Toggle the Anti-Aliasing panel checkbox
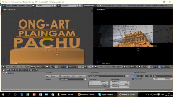 (135, 72)
